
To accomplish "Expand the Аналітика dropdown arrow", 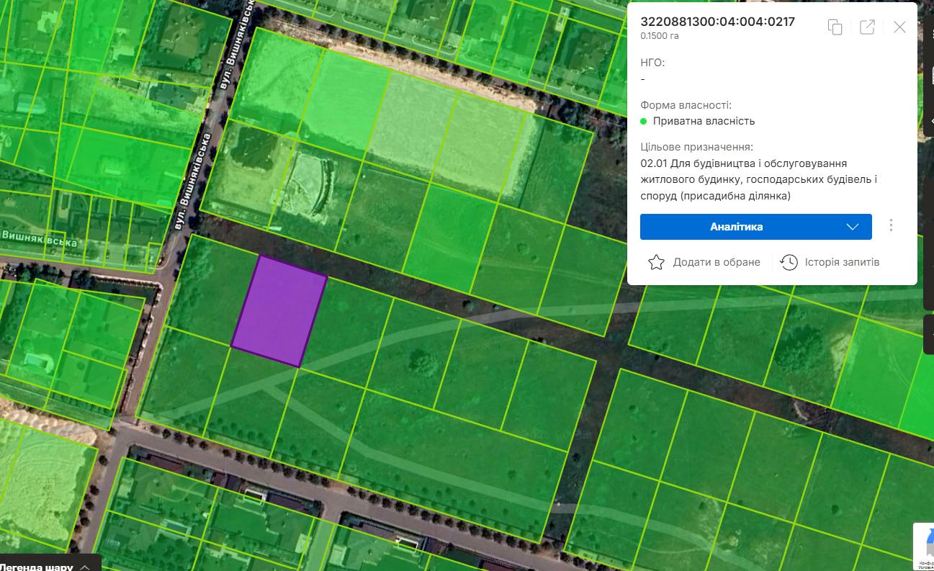I will [x=853, y=227].
